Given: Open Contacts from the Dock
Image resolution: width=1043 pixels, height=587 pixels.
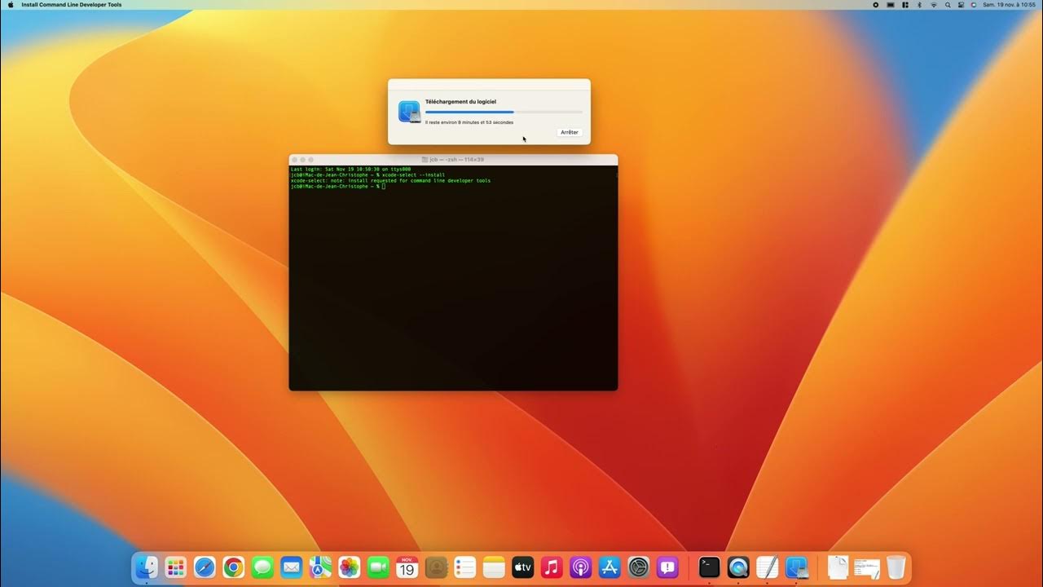Looking at the screenshot, I should pyautogui.click(x=436, y=567).
